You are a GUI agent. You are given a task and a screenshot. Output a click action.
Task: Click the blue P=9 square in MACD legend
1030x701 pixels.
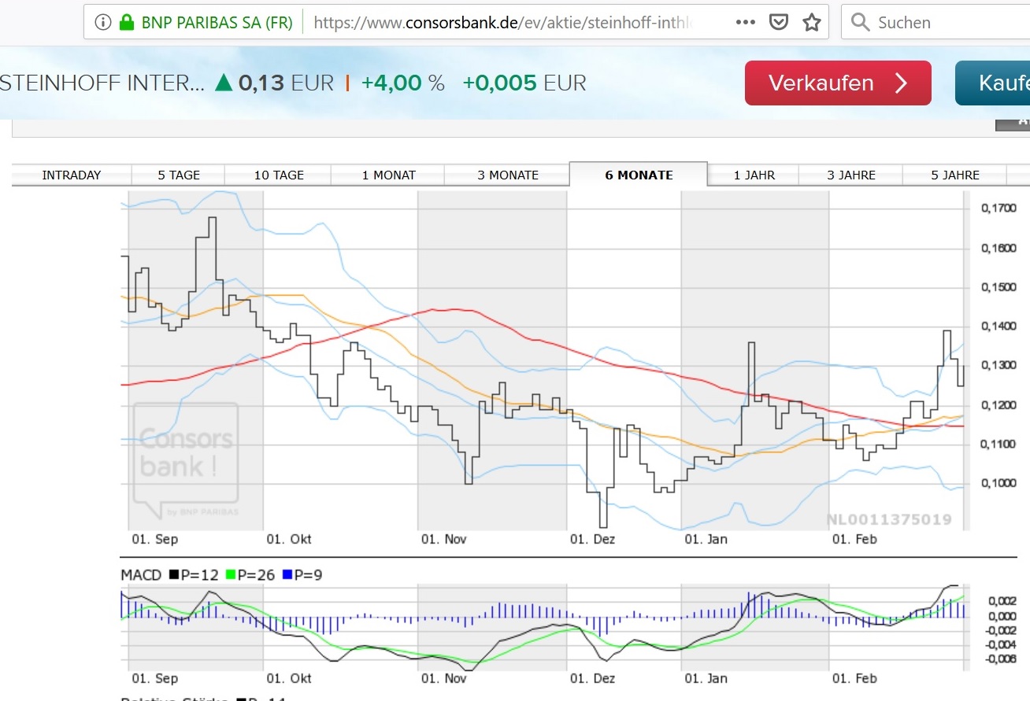[x=287, y=574]
